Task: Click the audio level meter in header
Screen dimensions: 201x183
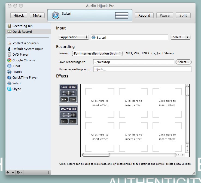Action: [122, 15]
